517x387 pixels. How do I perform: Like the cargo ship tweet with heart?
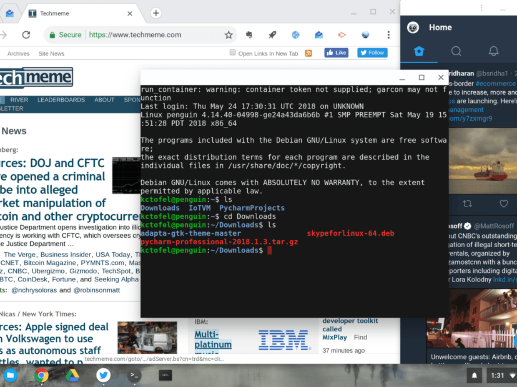[x=504, y=203]
